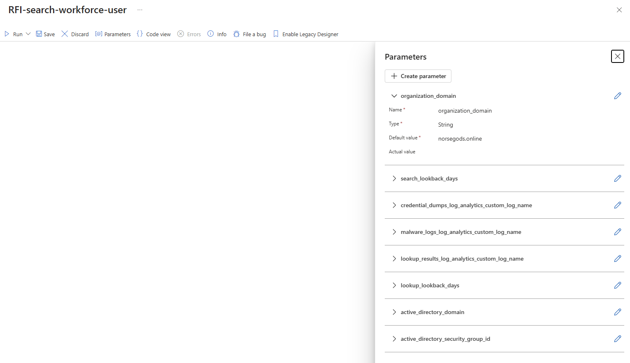Open the Run dropdown arrow

tap(28, 34)
